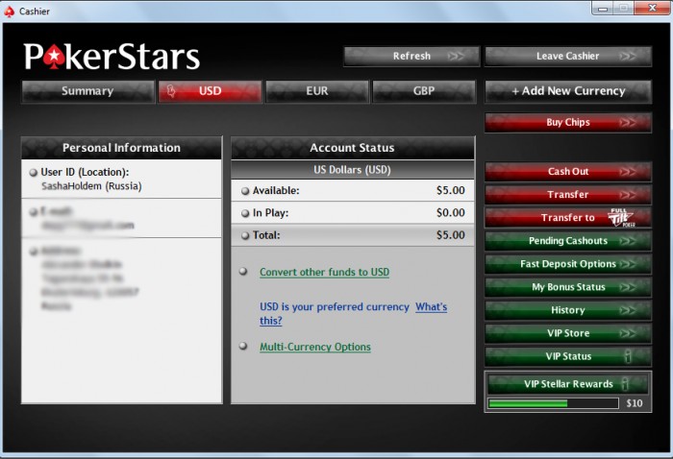This screenshot has width=673, height=459.
Task: Click the SashaHoldem (Russia) user ID text
Action: (x=91, y=186)
